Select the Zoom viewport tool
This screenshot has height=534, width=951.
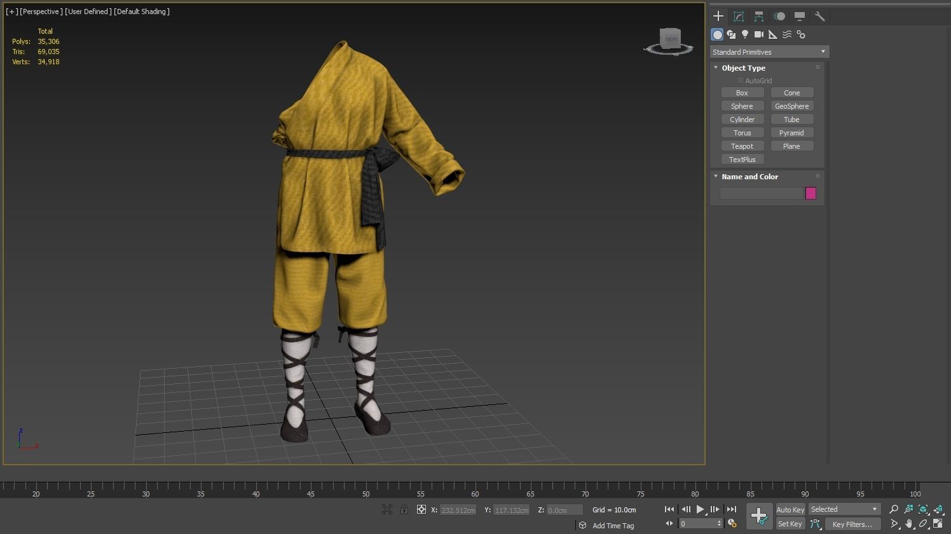(x=894, y=509)
